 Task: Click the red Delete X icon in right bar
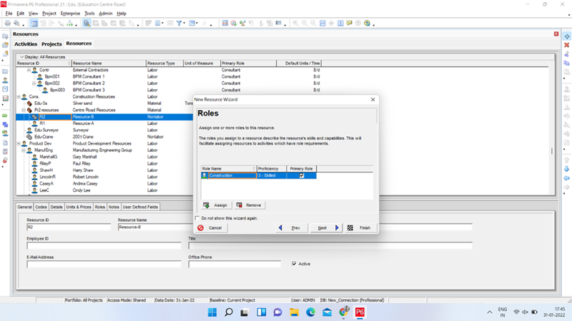point(567,45)
